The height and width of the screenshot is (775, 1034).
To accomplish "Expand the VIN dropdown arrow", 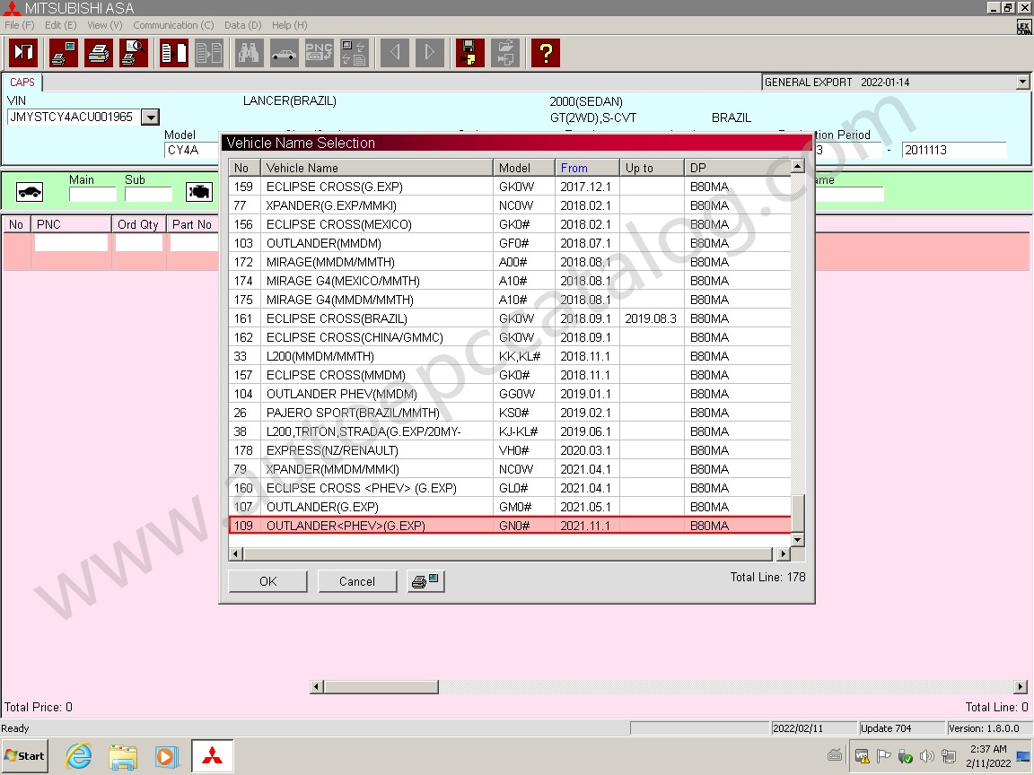I will (151, 118).
